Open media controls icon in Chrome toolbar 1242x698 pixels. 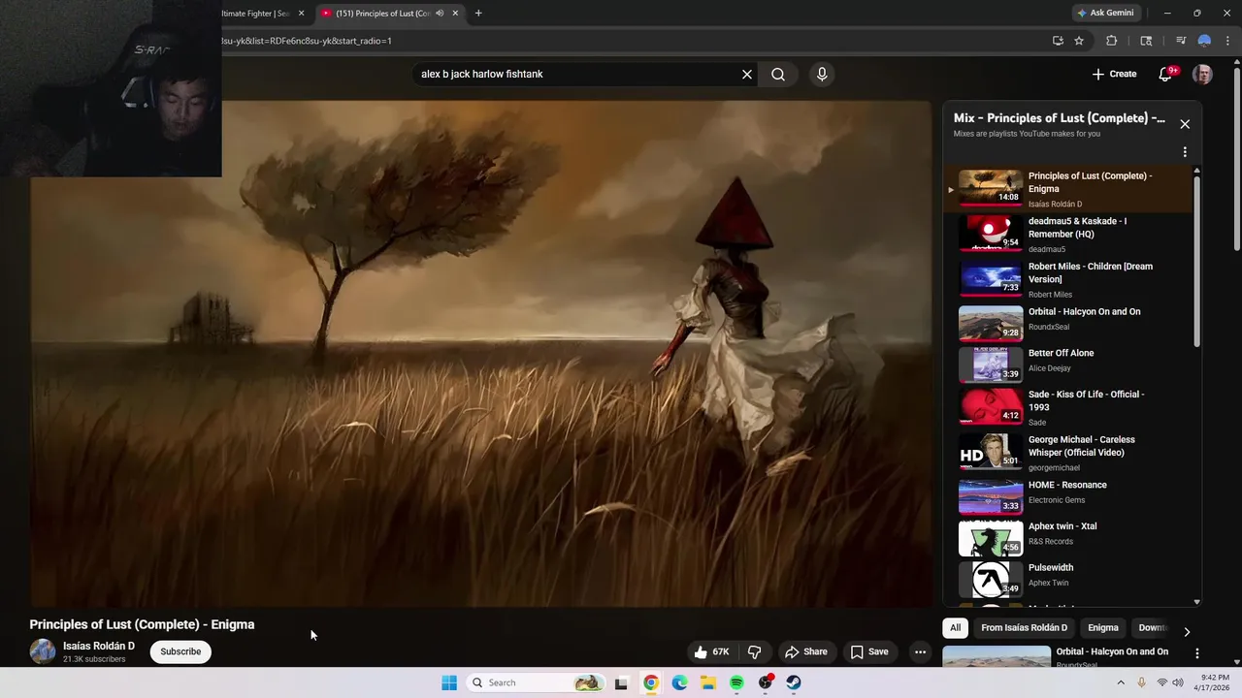1181,41
